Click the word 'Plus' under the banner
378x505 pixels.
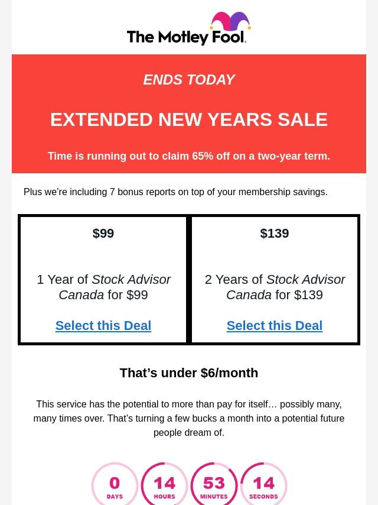(x=33, y=192)
